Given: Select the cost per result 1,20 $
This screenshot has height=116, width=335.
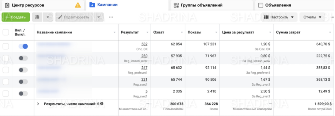Looking at the screenshot, I should click(265, 44).
